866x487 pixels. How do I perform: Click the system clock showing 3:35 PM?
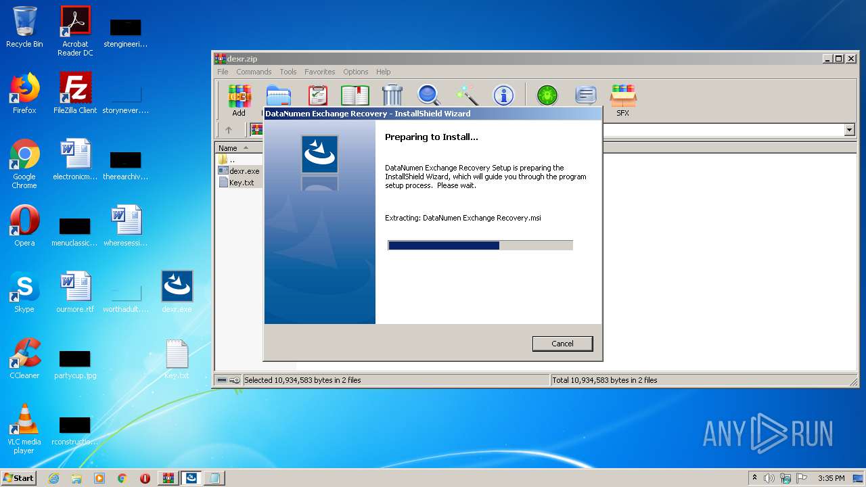click(831, 478)
